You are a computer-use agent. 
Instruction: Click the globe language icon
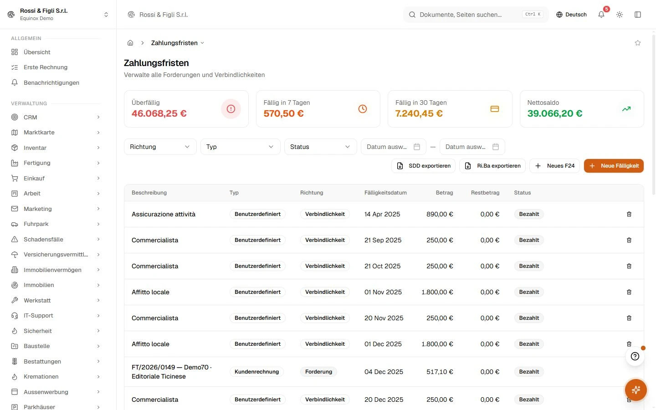coord(559,15)
